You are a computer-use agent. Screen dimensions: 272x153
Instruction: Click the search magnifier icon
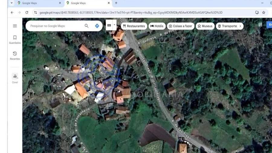87,26
